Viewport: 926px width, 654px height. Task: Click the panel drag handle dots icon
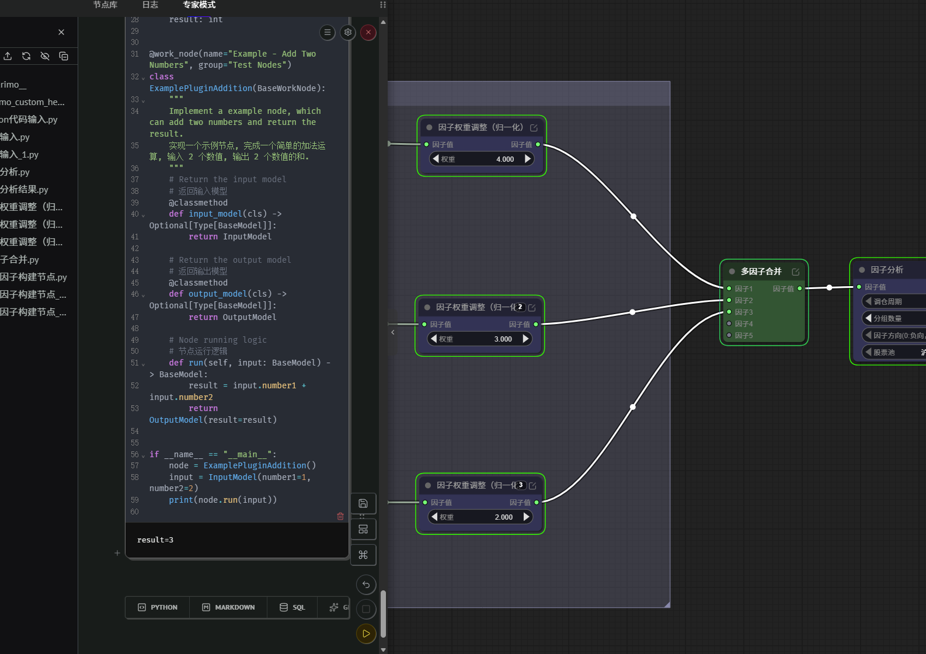pyautogui.click(x=383, y=5)
